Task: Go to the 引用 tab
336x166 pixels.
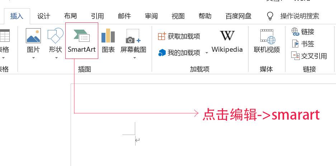Action: point(98,16)
